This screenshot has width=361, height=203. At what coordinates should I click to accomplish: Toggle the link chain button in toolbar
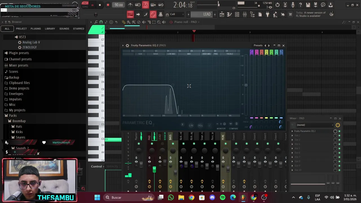(x=153, y=14)
